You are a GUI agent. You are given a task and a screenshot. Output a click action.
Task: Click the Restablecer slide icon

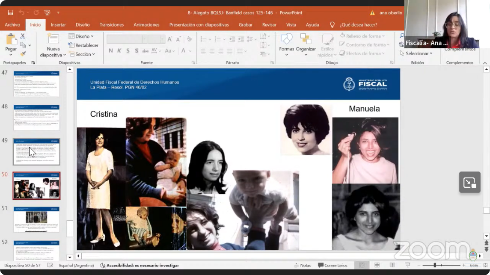[83, 45]
